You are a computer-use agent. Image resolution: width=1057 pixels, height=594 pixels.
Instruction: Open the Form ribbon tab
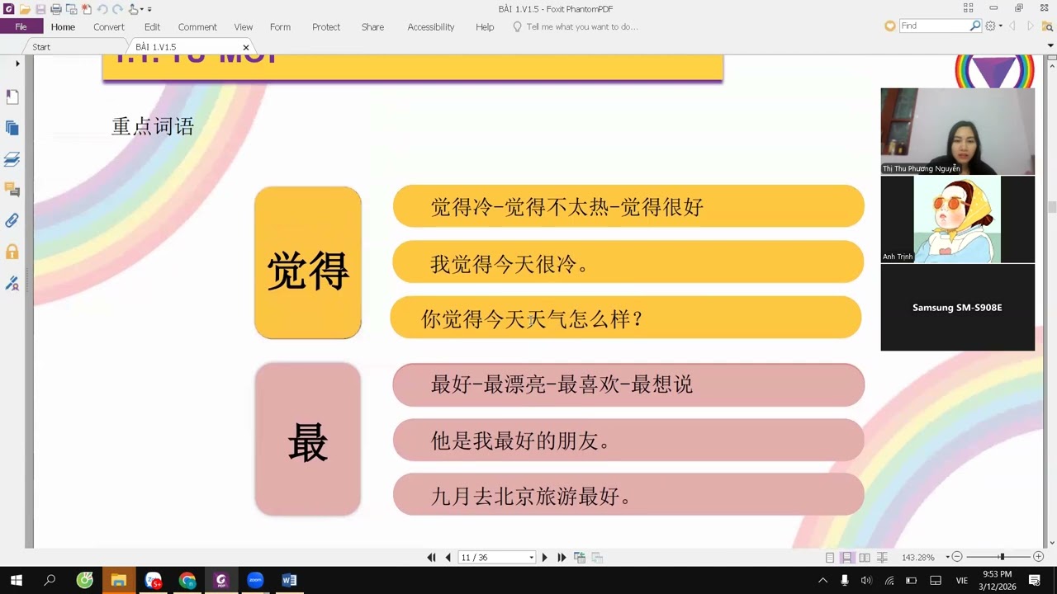click(x=280, y=26)
